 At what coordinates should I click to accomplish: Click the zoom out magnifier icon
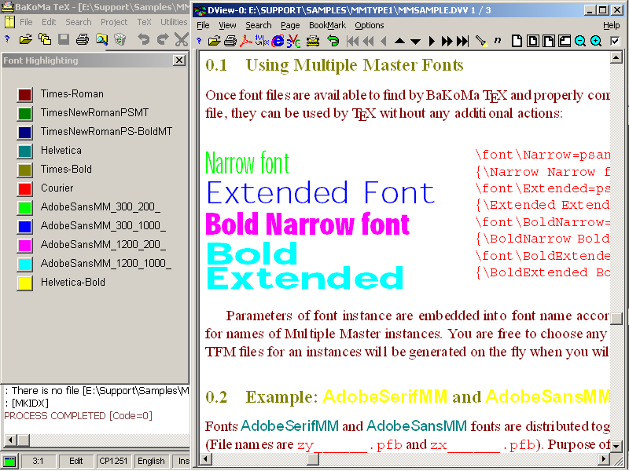[580, 41]
